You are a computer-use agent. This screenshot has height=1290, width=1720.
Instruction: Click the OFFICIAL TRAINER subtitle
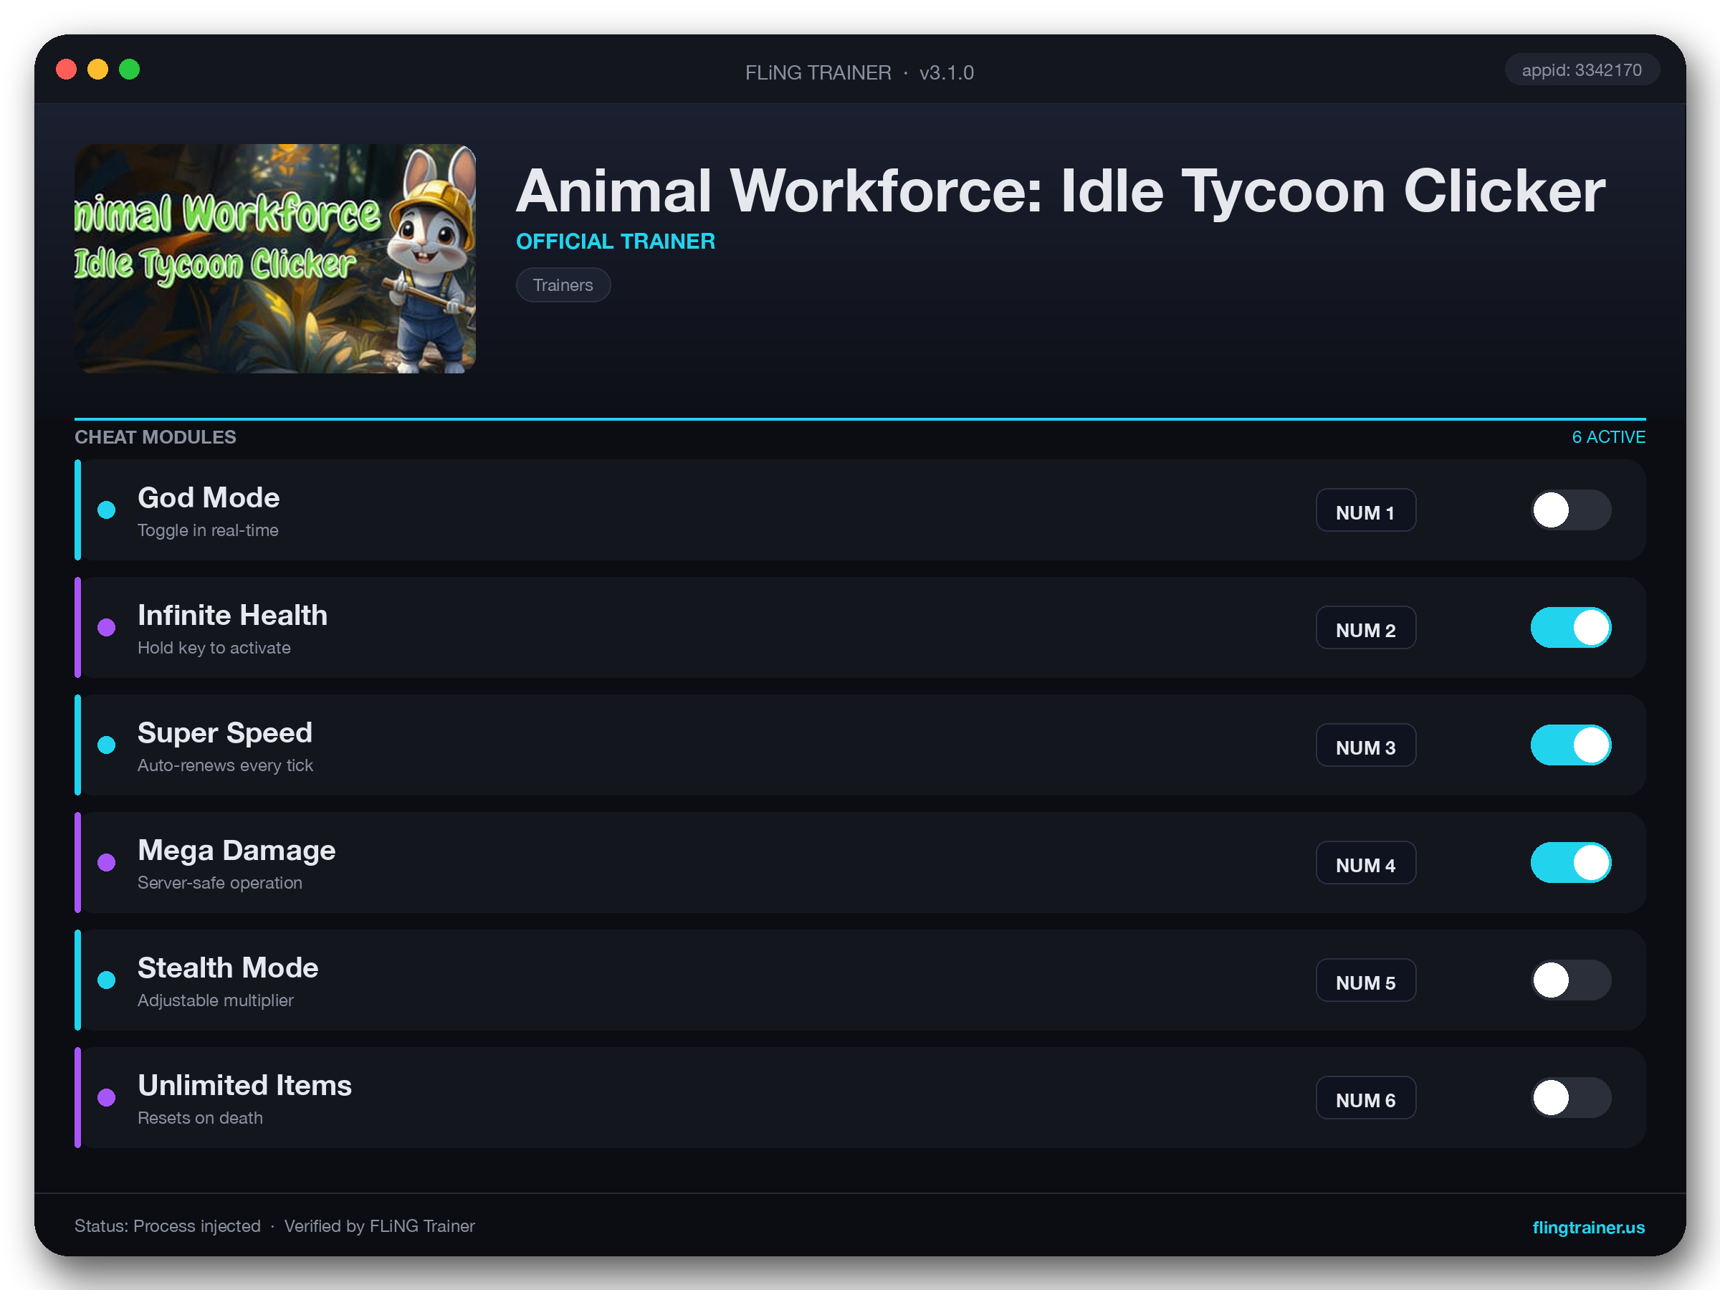pyautogui.click(x=615, y=241)
